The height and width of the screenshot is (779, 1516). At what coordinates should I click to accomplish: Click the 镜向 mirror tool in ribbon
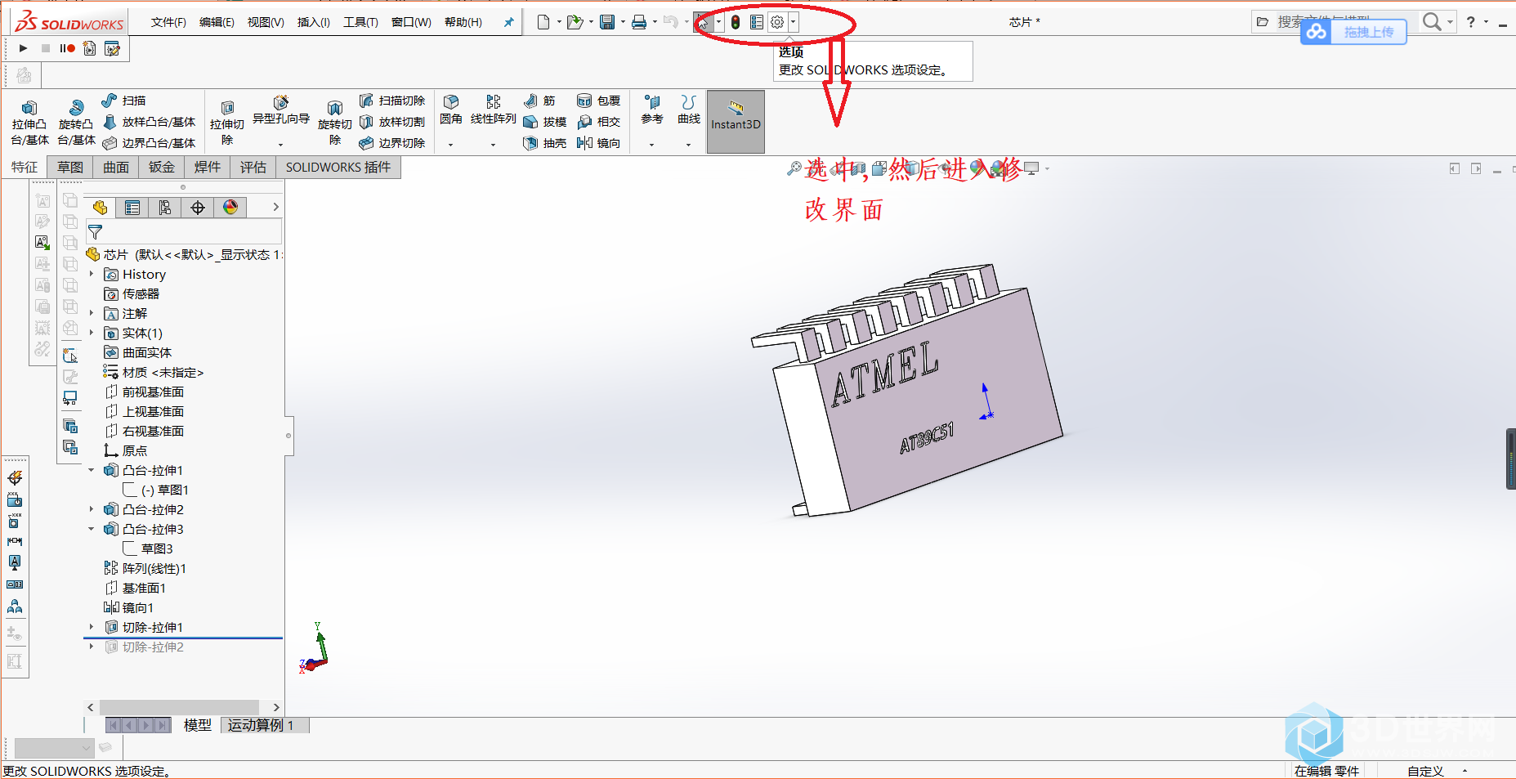(598, 143)
